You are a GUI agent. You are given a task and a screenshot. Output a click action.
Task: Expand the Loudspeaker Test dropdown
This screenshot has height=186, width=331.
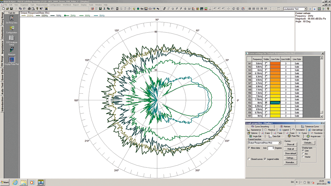(x=305, y=9)
